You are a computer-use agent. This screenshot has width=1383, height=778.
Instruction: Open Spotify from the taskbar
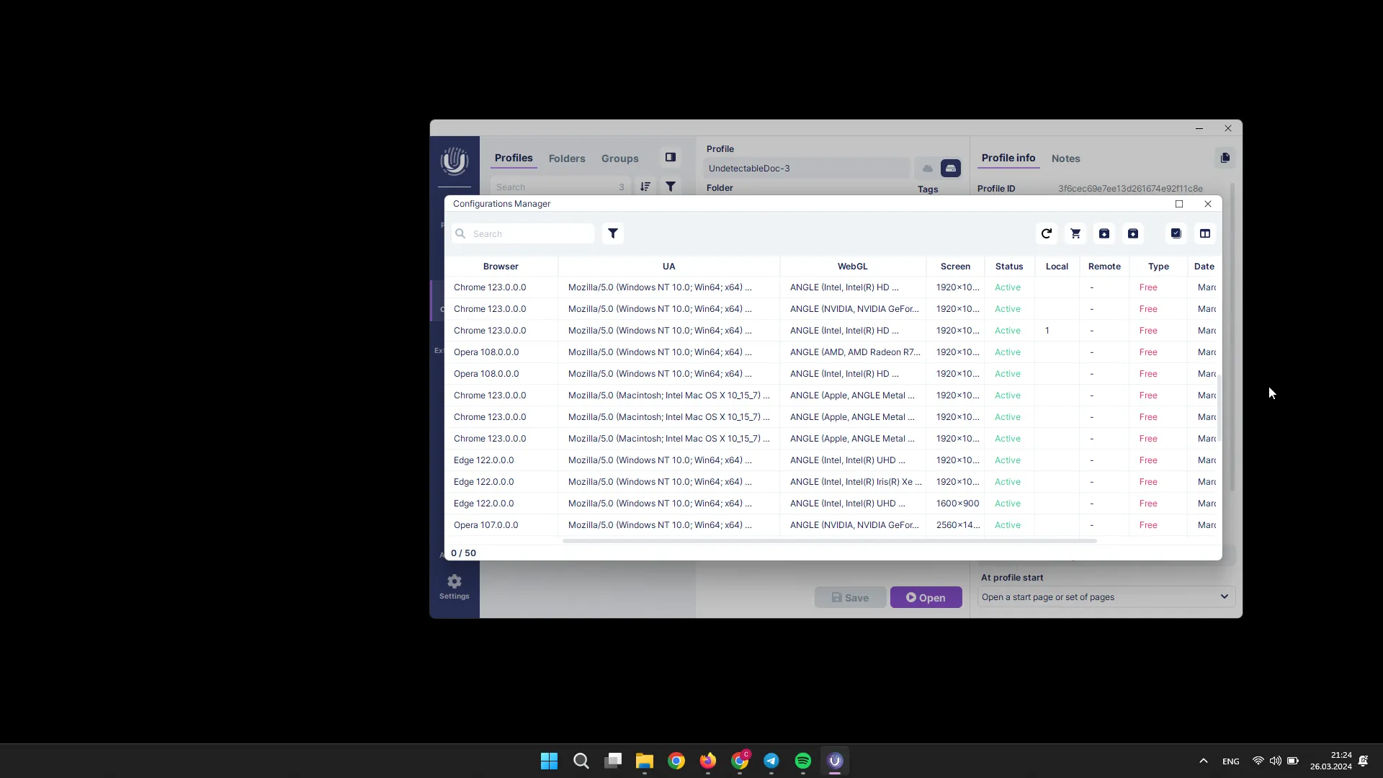point(803,761)
